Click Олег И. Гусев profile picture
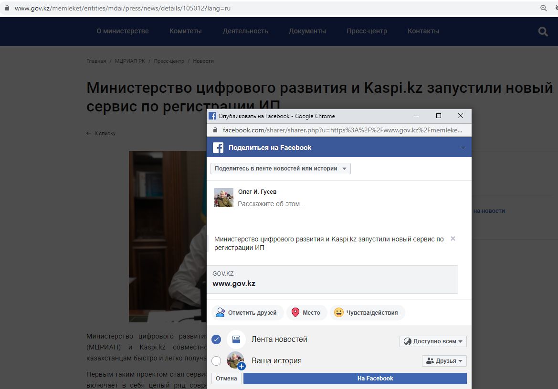The image size is (558, 389). click(x=223, y=198)
